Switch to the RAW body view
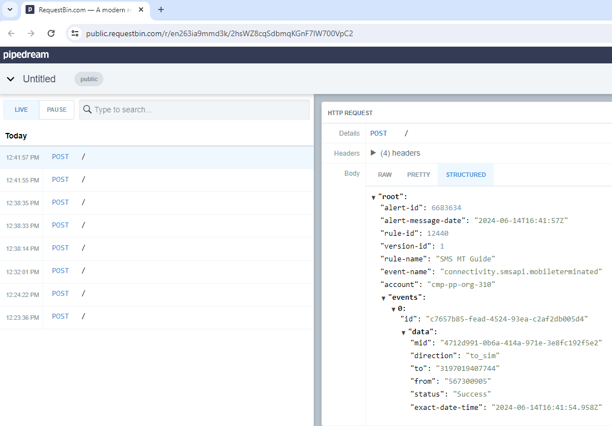The height and width of the screenshot is (426, 612). [x=384, y=174]
